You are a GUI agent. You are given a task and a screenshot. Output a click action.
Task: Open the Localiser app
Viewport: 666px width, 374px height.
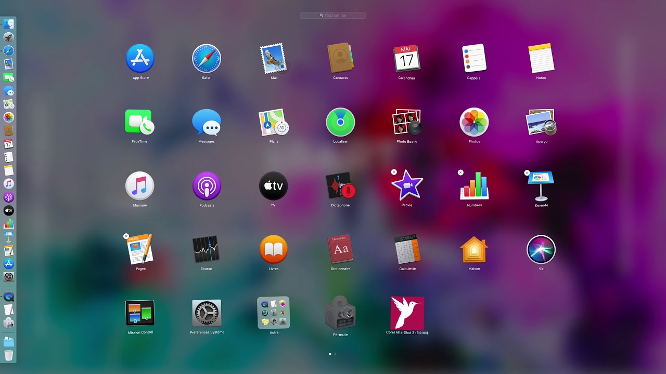(340, 122)
